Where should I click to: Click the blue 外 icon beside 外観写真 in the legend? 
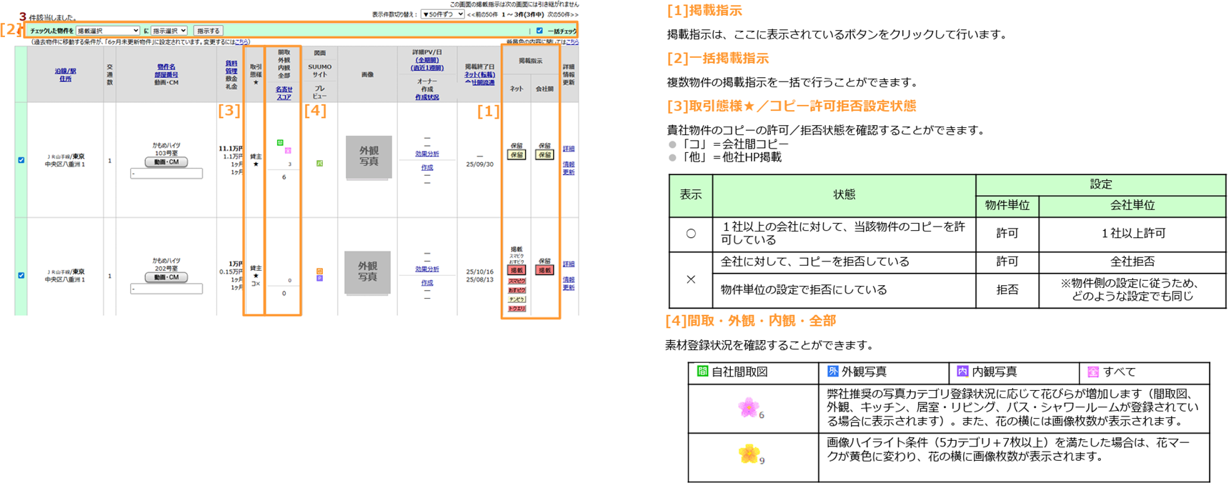coord(832,372)
